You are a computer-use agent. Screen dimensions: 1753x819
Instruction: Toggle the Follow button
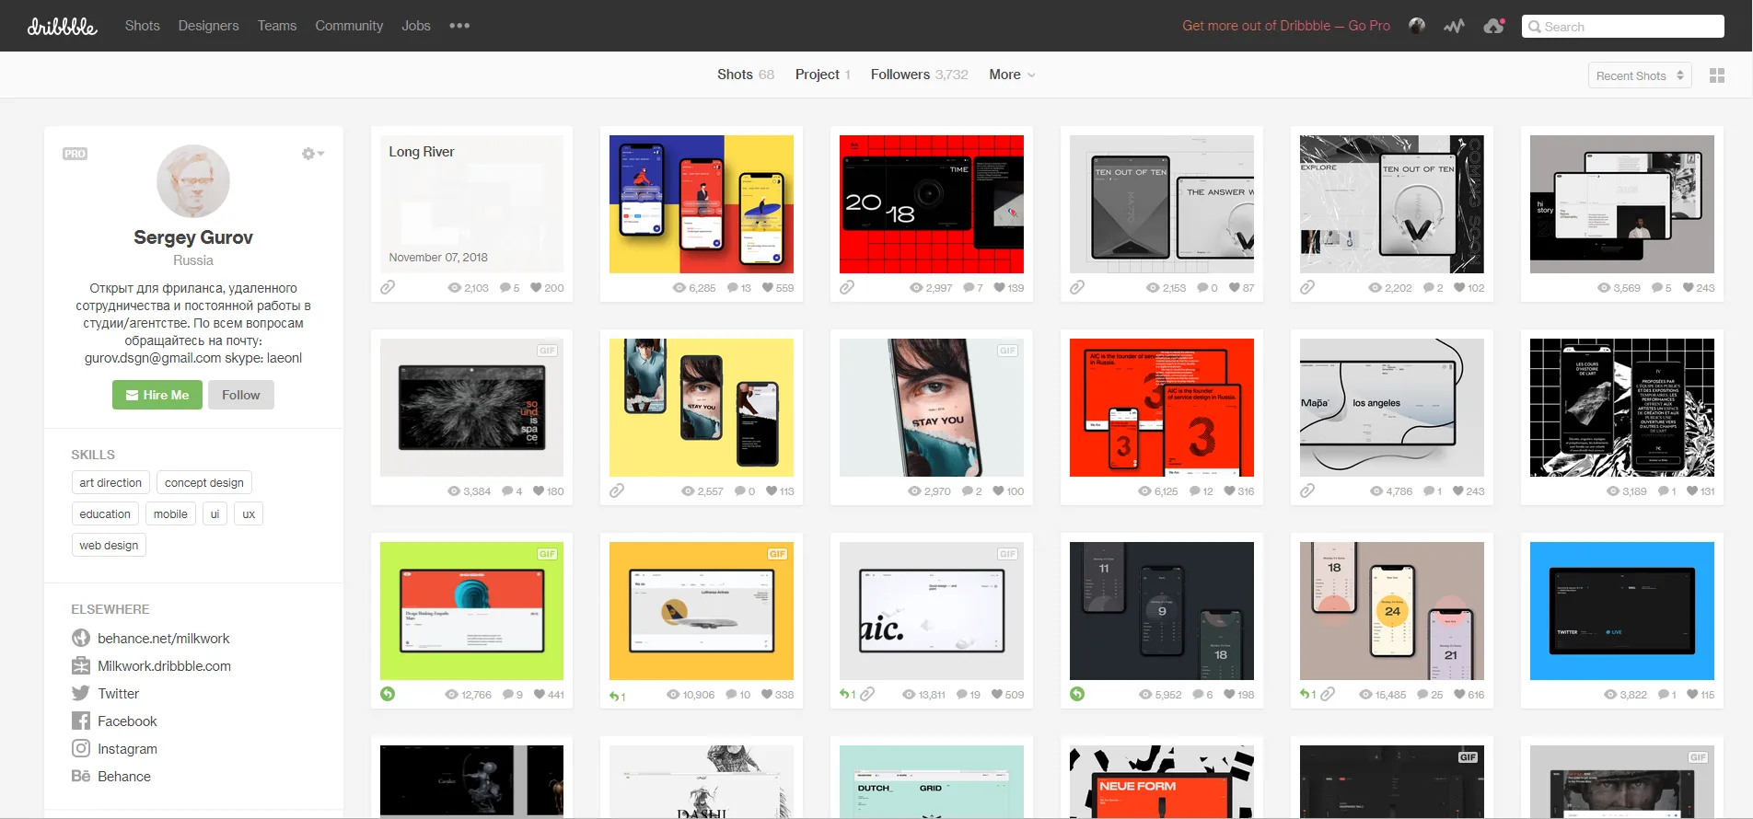point(240,395)
